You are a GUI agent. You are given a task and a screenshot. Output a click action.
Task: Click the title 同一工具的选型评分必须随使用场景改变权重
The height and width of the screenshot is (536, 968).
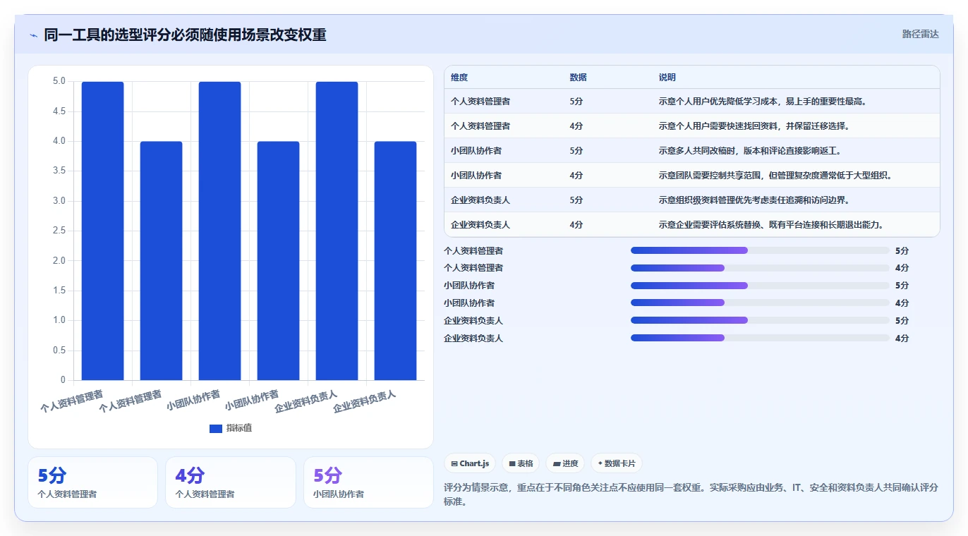tap(185, 35)
